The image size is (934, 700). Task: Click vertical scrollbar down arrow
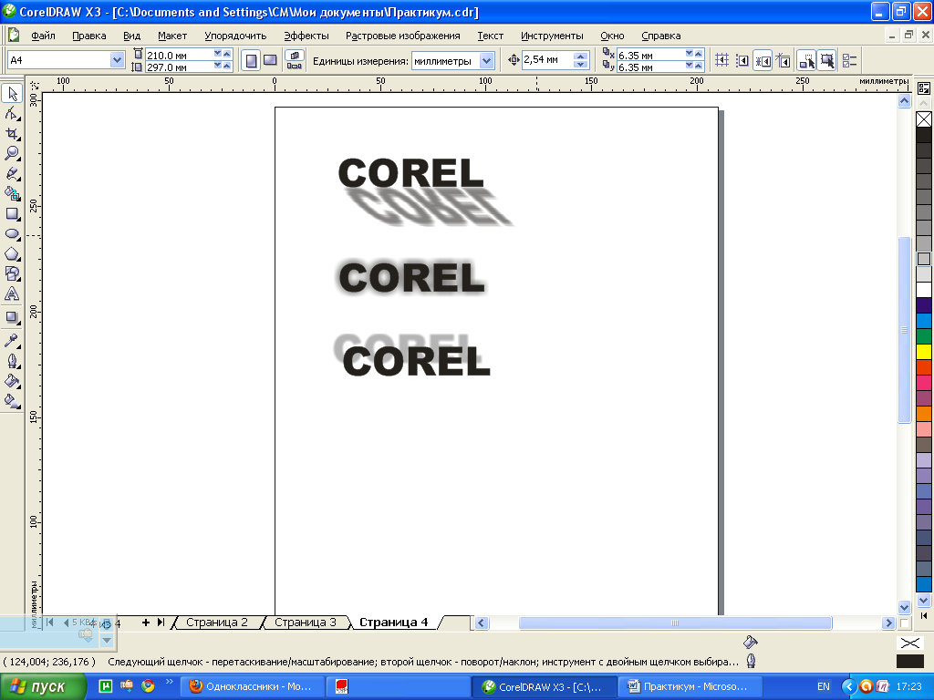click(904, 608)
